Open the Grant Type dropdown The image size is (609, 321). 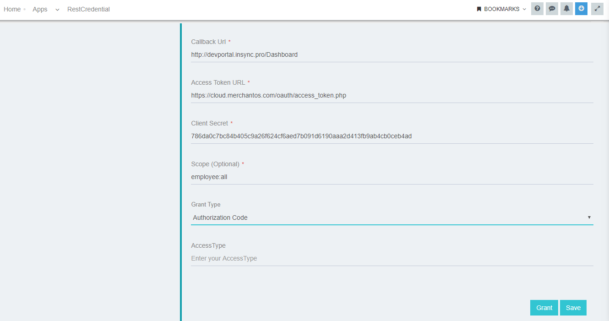point(589,217)
